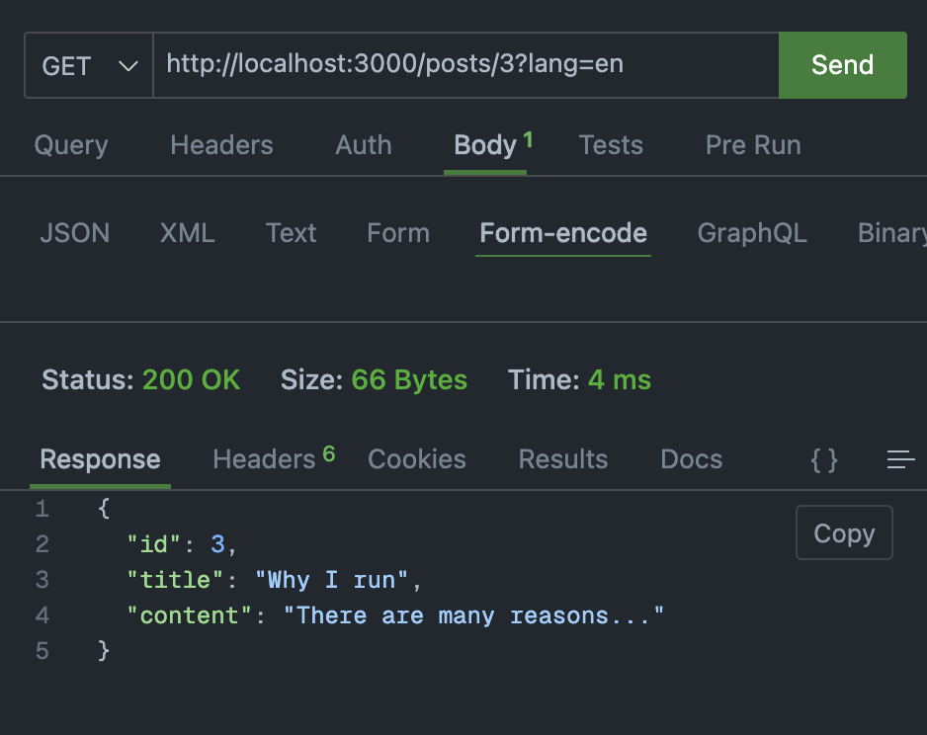The width and height of the screenshot is (927, 735).
Task: View the Cookies tab
Action: tap(416, 459)
